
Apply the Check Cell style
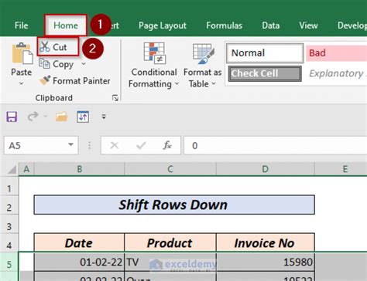[x=265, y=73]
